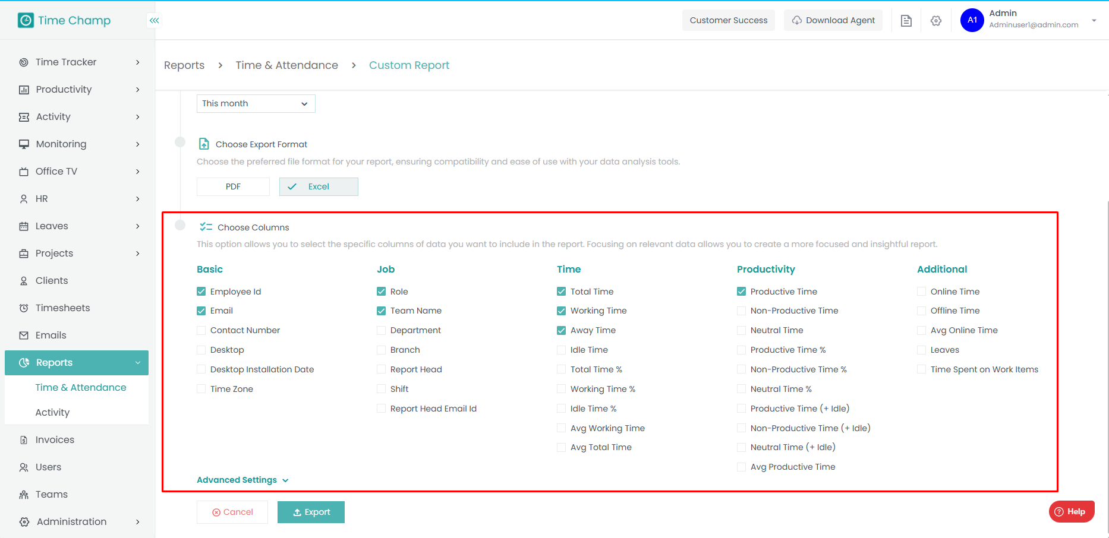Image resolution: width=1109 pixels, height=538 pixels.
Task: Click the Administration gear icon
Action: (x=24, y=522)
